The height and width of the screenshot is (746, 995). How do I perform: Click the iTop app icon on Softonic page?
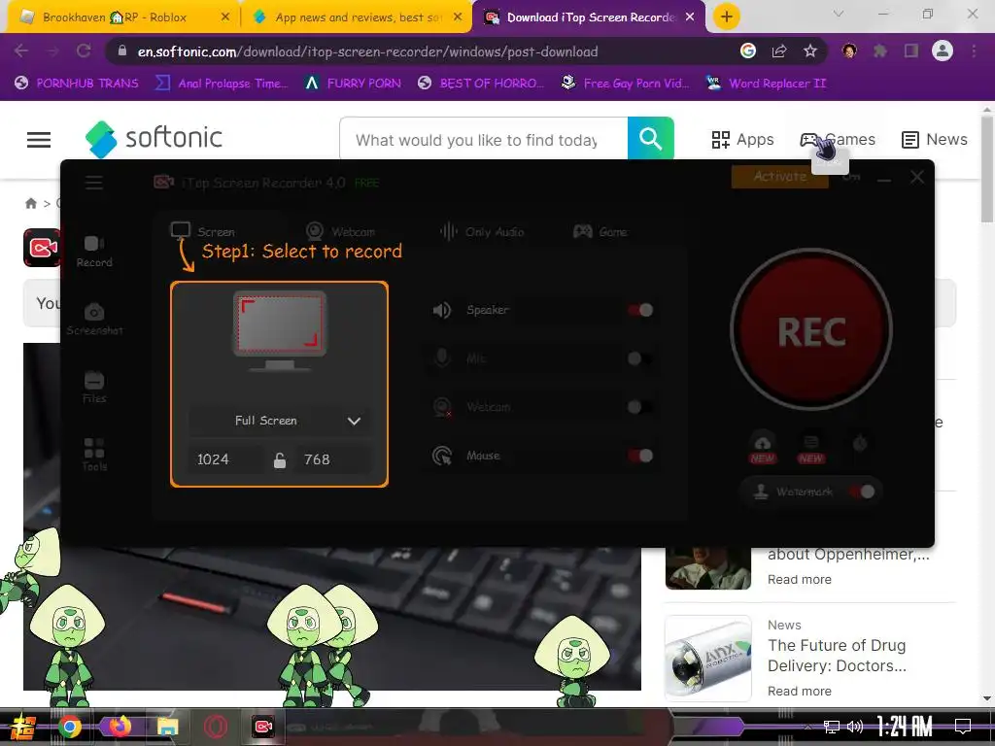click(42, 248)
